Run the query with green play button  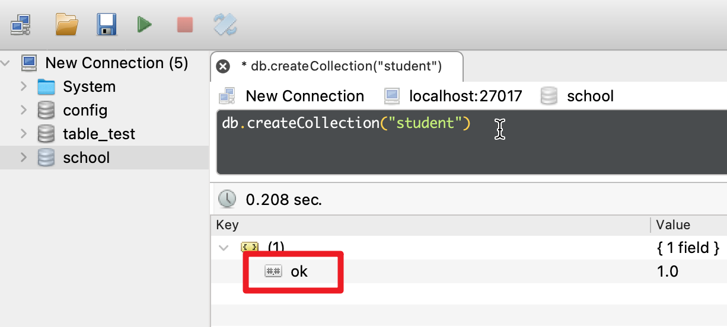click(145, 25)
